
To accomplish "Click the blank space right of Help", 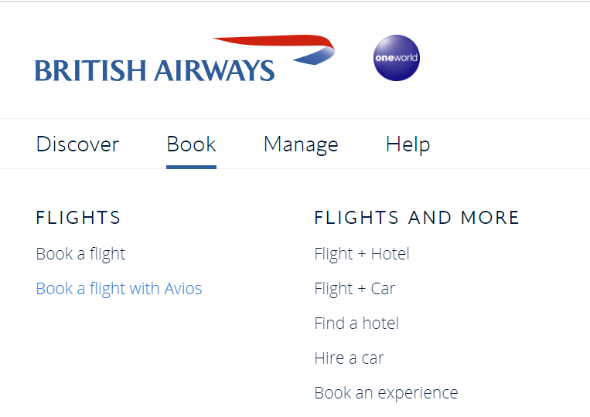I will tap(510, 144).
